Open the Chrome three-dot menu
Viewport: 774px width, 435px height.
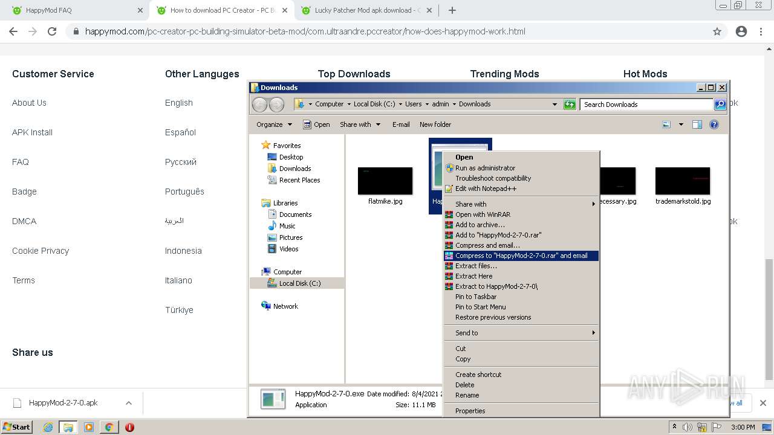761,31
